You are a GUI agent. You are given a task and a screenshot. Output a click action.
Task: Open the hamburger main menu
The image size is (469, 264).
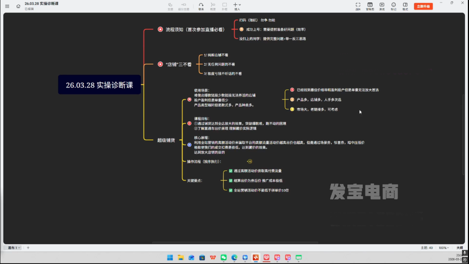tap(7, 6)
